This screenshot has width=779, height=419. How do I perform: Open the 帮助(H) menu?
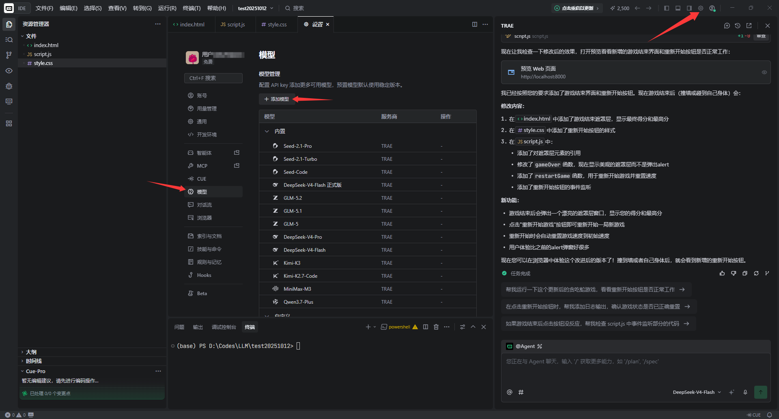(217, 8)
